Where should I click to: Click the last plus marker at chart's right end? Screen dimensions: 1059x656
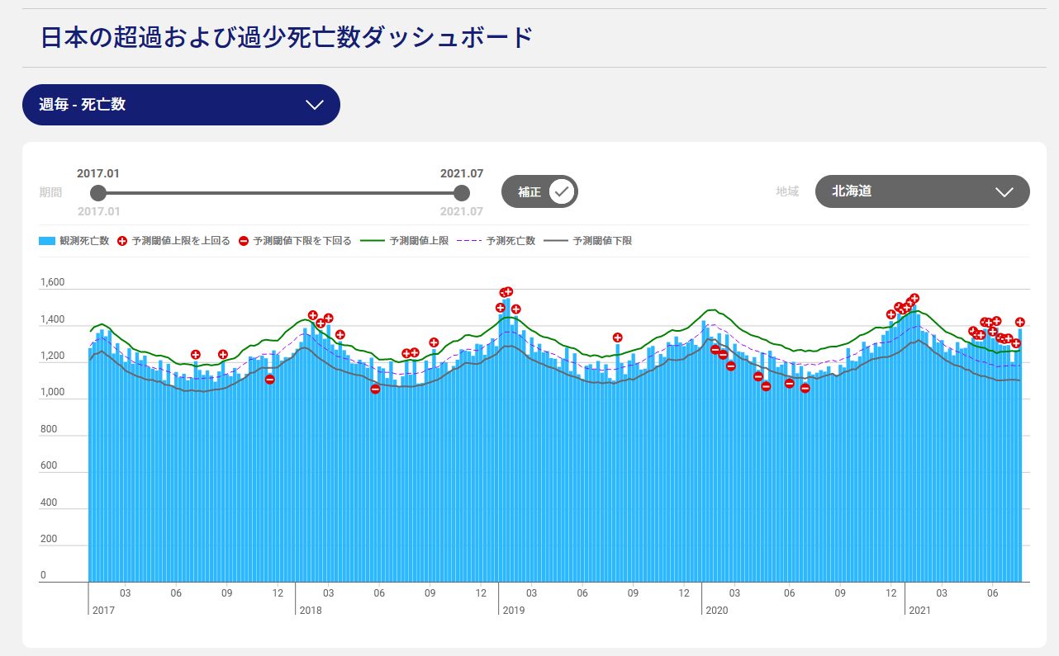click(1020, 323)
